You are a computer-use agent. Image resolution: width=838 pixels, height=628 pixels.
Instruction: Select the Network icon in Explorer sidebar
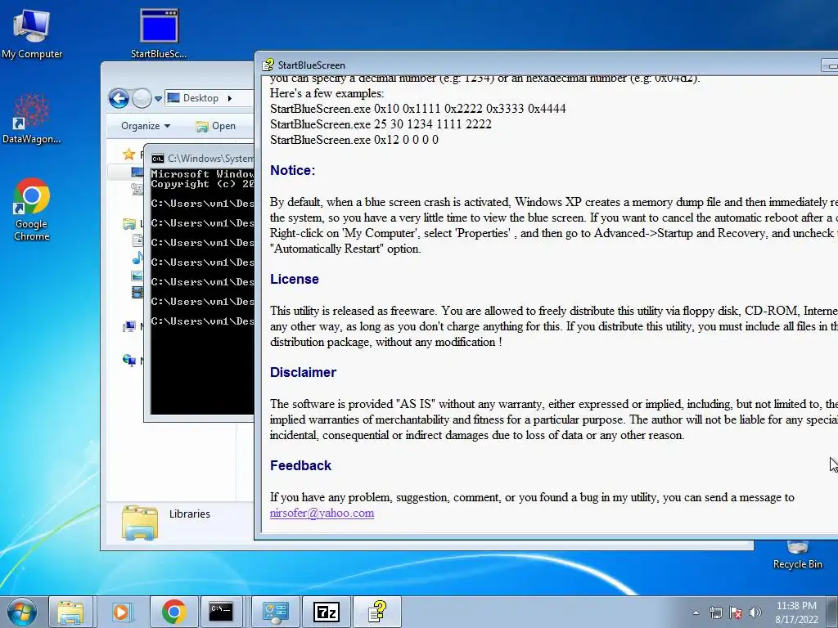click(128, 361)
